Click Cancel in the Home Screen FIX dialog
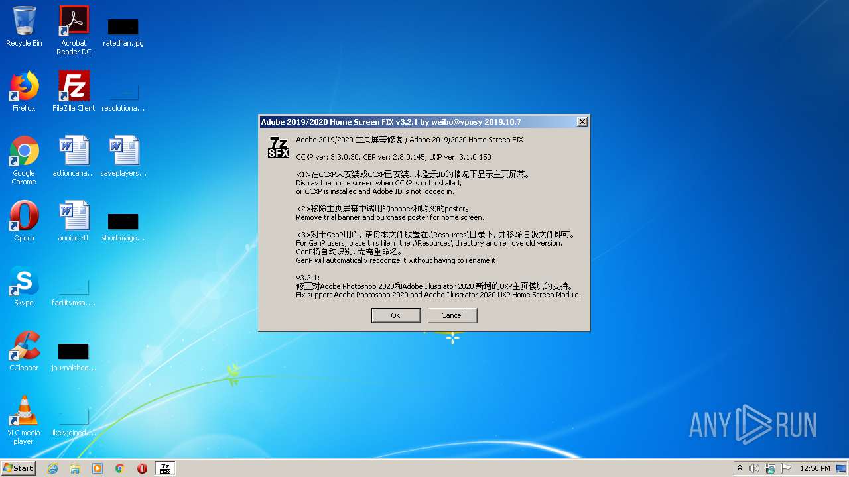The height and width of the screenshot is (477, 849). tap(452, 315)
